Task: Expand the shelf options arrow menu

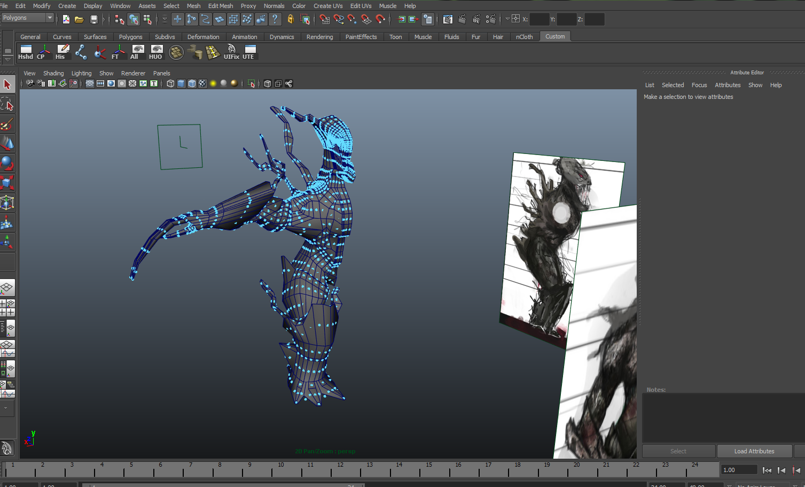Action: click(x=7, y=59)
